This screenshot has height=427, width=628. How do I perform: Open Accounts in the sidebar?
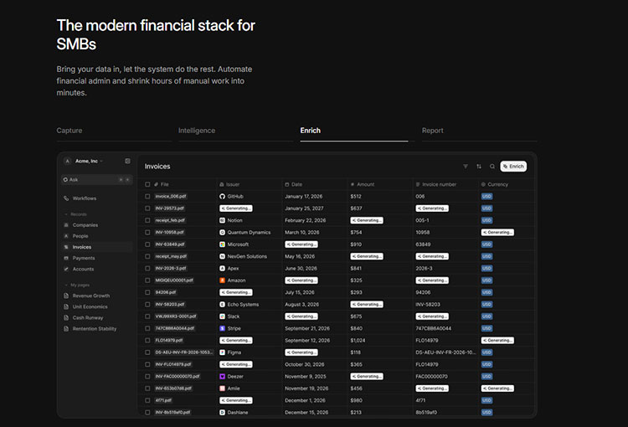pos(83,270)
